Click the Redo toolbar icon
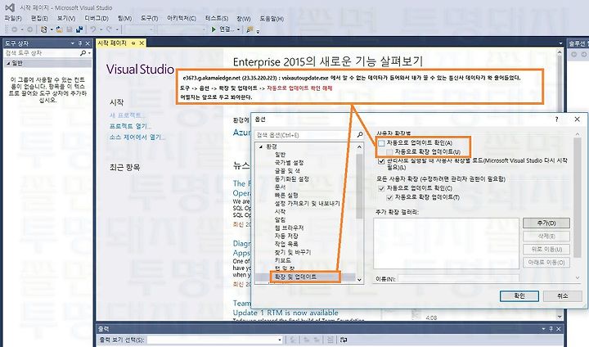The height and width of the screenshot is (347, 589). [109, 29]
